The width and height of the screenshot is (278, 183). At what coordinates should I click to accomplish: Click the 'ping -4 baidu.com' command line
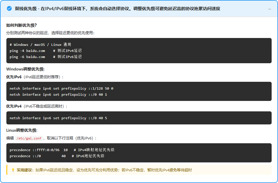point(27,51)
